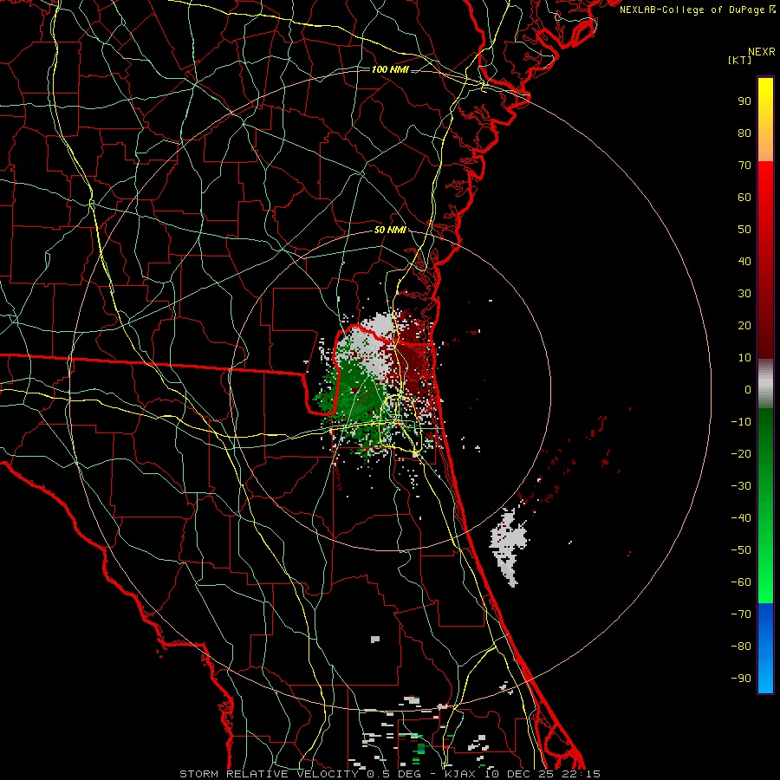Select the -10 knot scale label
The width and height of the screenshot is (780, 780).
[x=741, y=422]
